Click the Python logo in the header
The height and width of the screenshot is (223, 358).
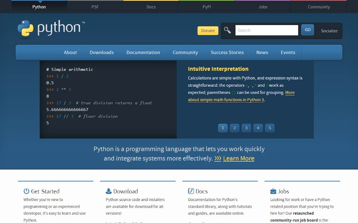(x=51, y=29)
